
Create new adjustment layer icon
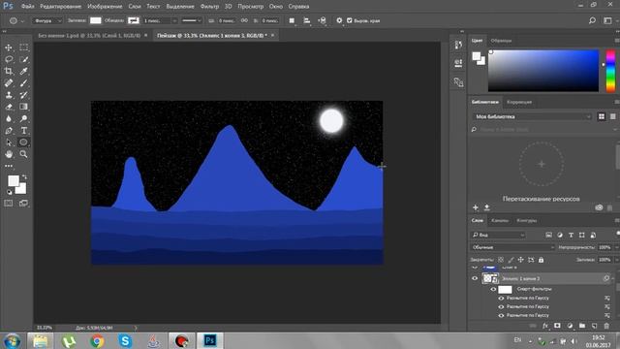click(x=570, y=326)
